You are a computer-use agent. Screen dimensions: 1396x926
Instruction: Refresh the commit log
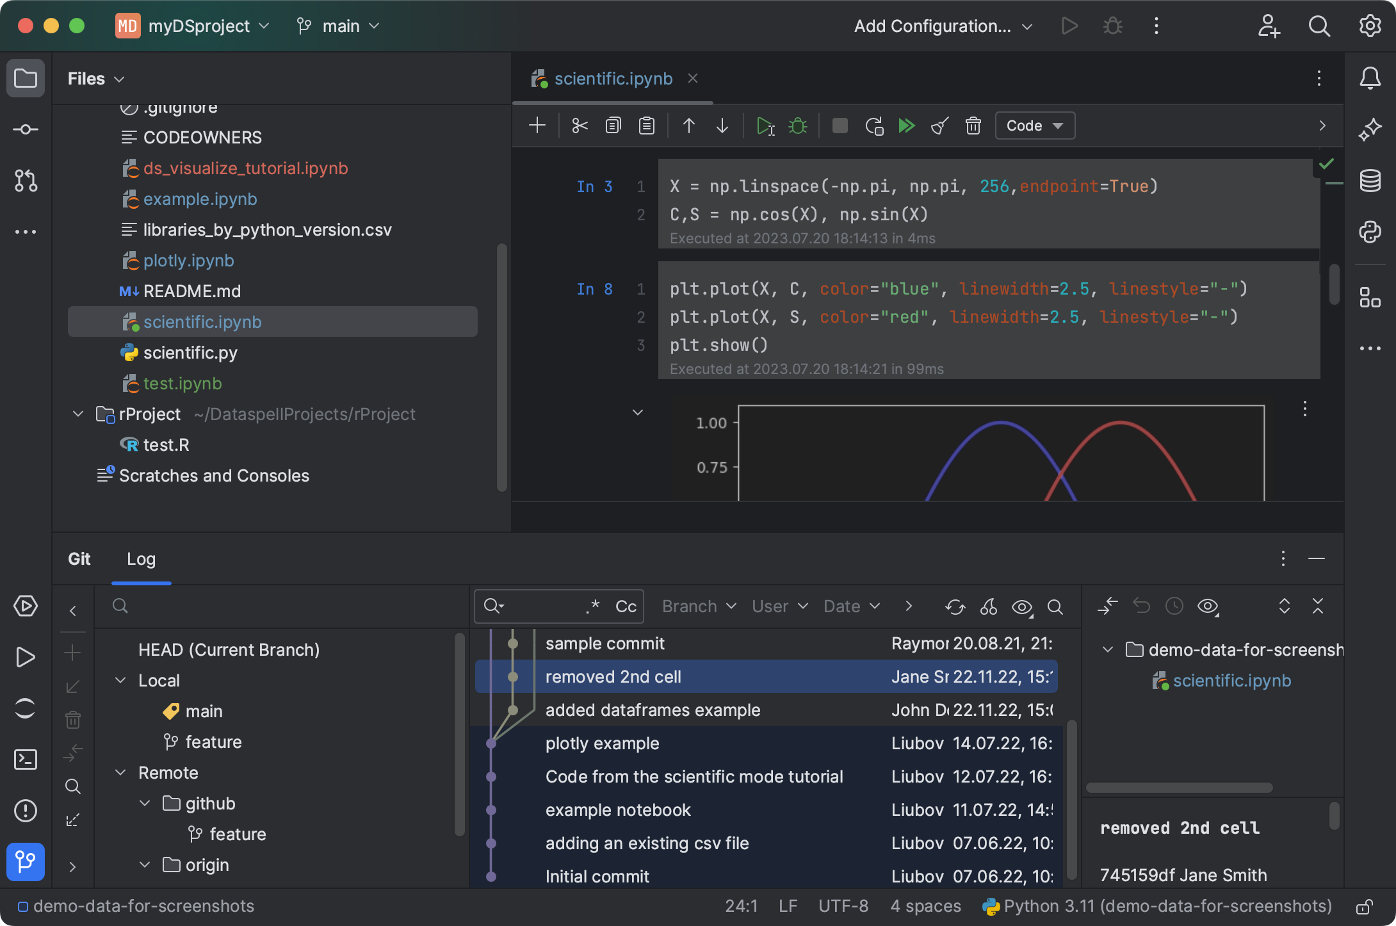tap(955, 606)
